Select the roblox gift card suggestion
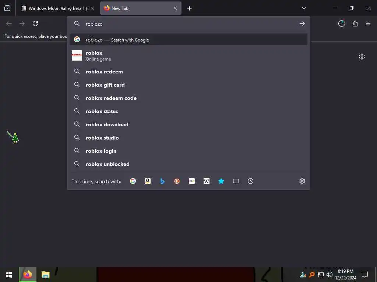The image size is (377, 282). click(188, 85)
